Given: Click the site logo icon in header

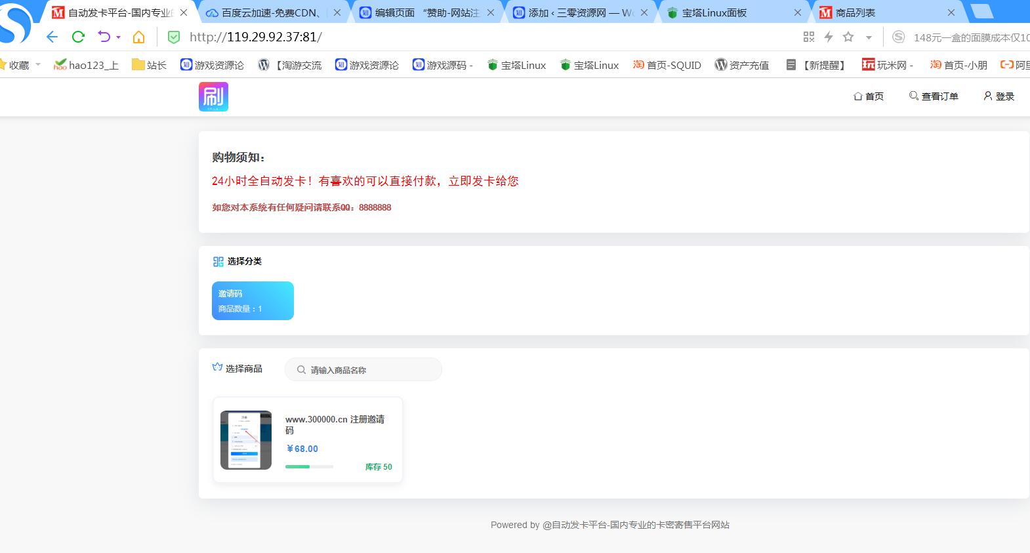Looking at the screenshot, I should [213, 96].
